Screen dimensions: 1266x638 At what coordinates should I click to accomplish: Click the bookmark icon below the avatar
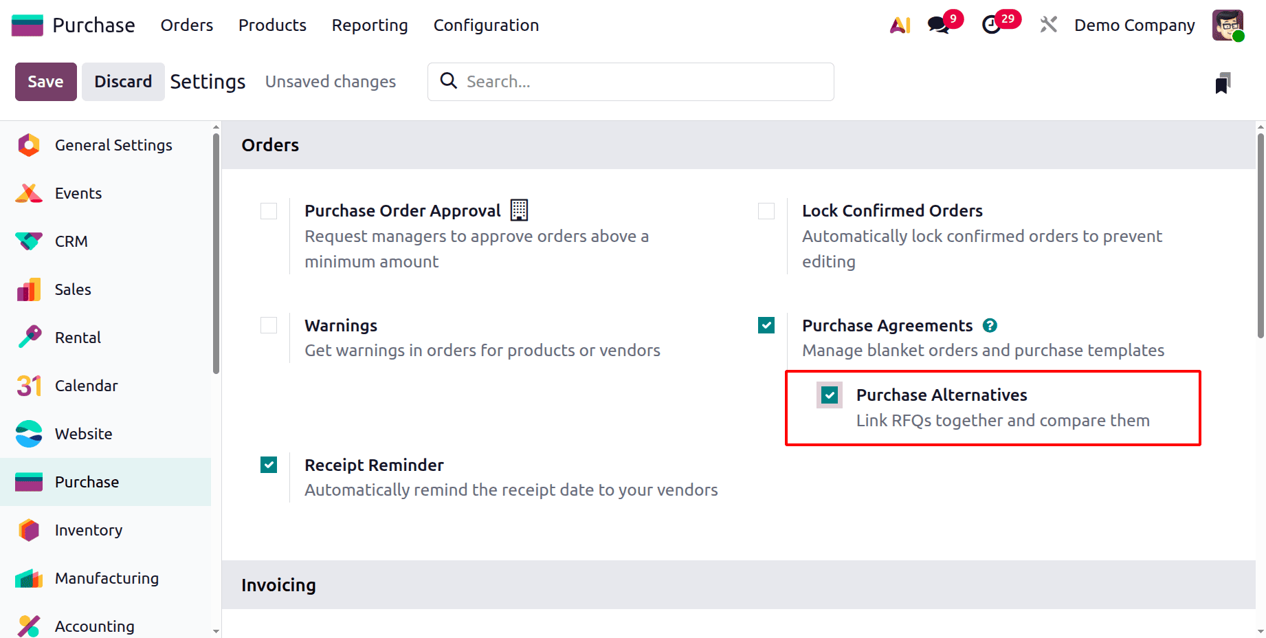click(x=1224, y=82)
